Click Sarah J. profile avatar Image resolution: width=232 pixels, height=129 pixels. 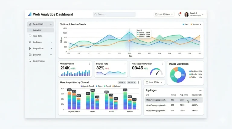(186, 14)
